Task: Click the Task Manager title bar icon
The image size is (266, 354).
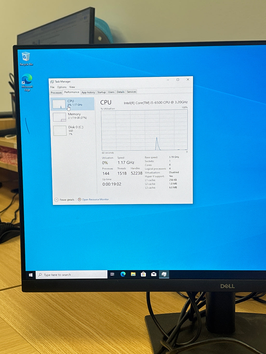Action: click(x=52, y=82)
